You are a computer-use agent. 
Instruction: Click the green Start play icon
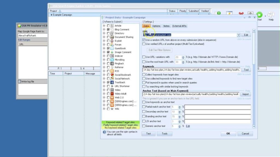point(259,15)
